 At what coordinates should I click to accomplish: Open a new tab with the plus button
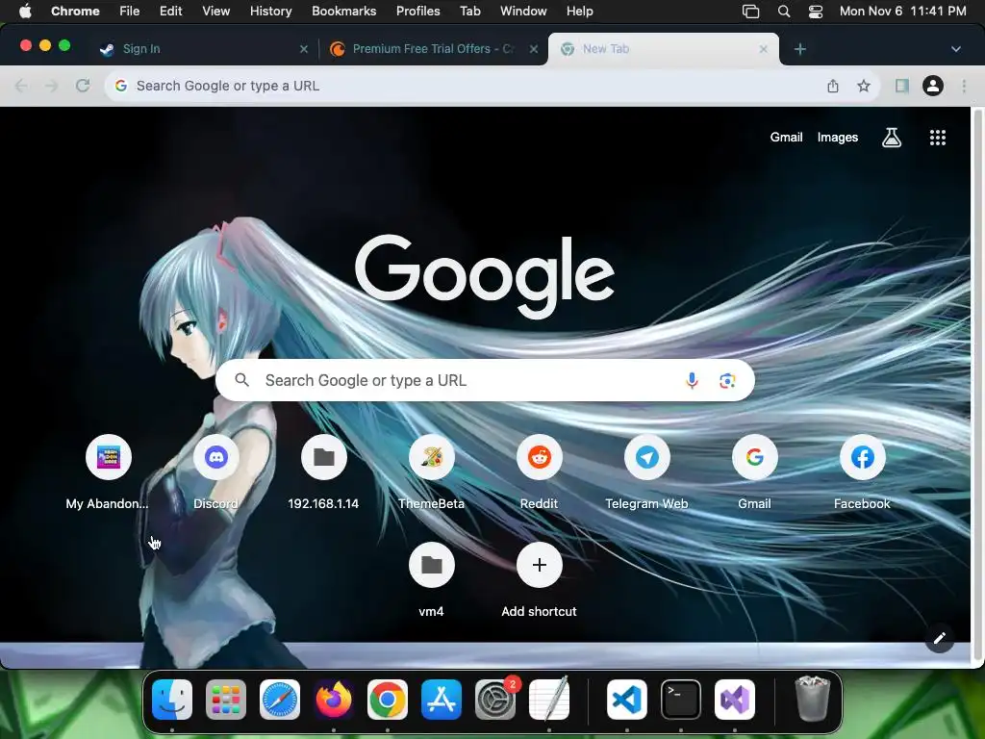799,49
